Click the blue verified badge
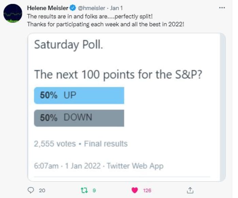The height and width of the screenshot is (198, 238). pos(73,7)
